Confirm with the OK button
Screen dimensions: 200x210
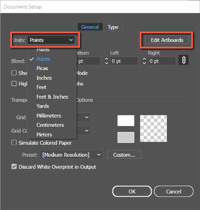[132, 192]
